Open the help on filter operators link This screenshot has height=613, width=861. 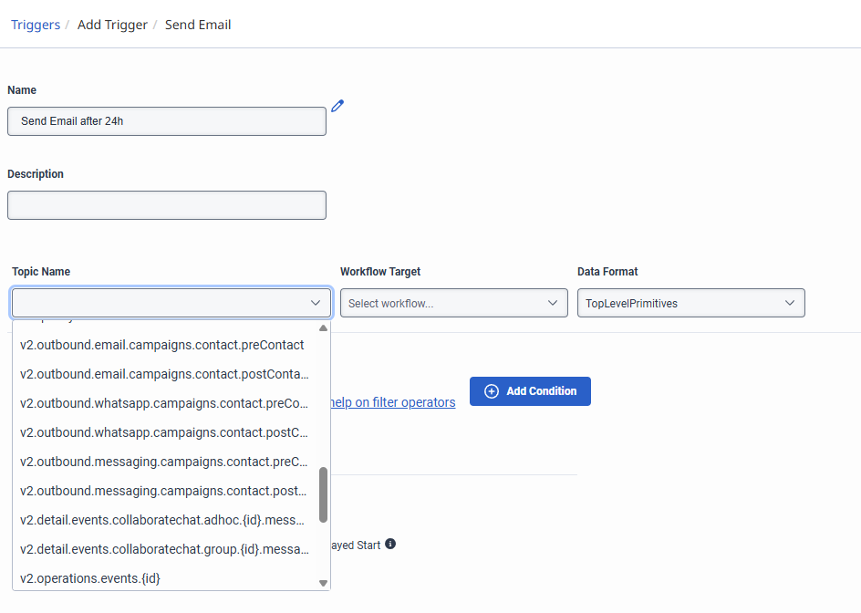click(x=393, y=402)
